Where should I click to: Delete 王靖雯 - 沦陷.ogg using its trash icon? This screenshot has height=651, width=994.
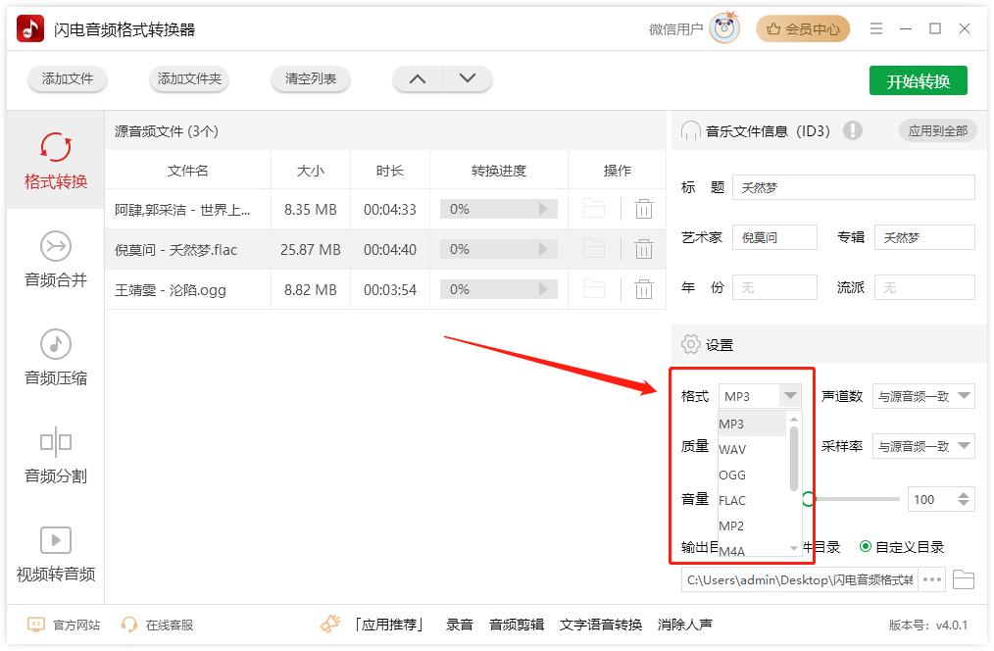point(644,289)
